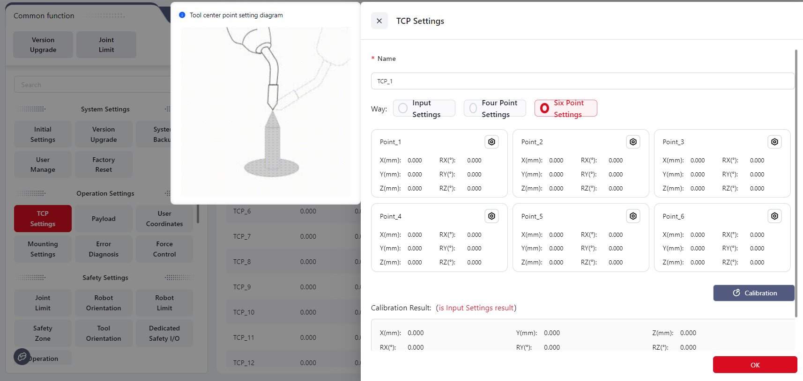
Task: Click the tool center point diagram image
Action: click(266, 111)
